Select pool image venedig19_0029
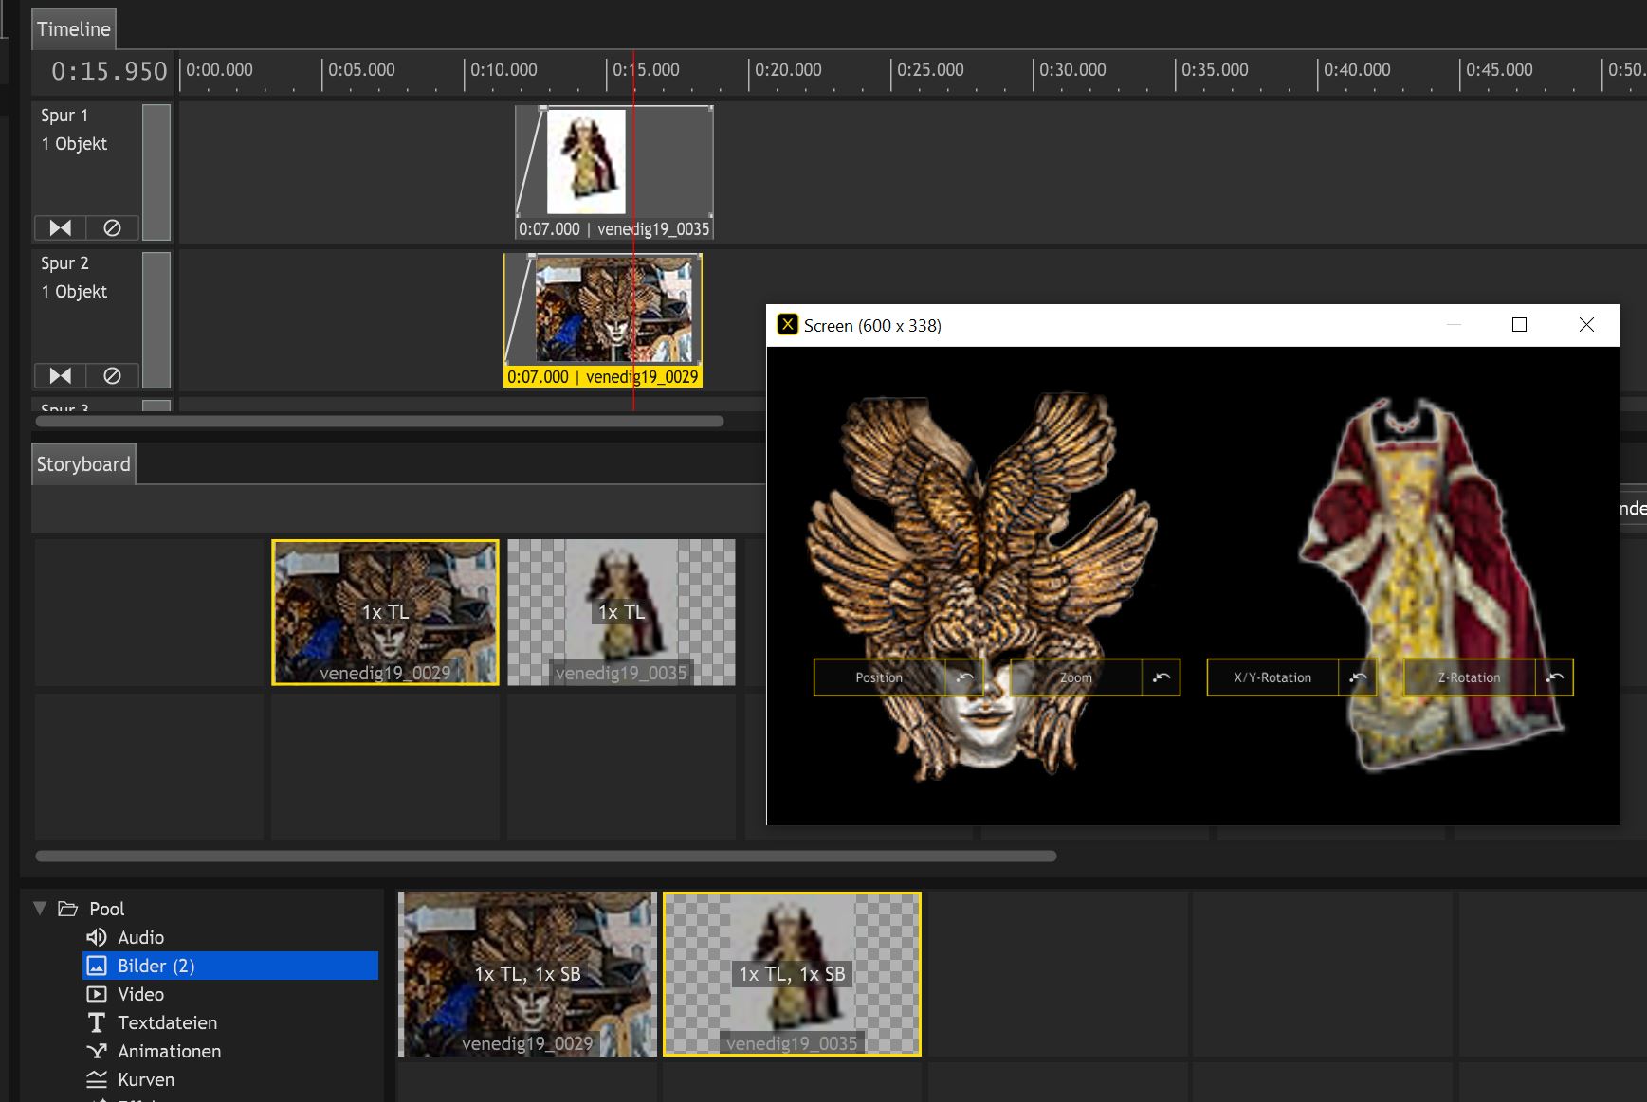 pyautogui.click(x=527, y=974)
